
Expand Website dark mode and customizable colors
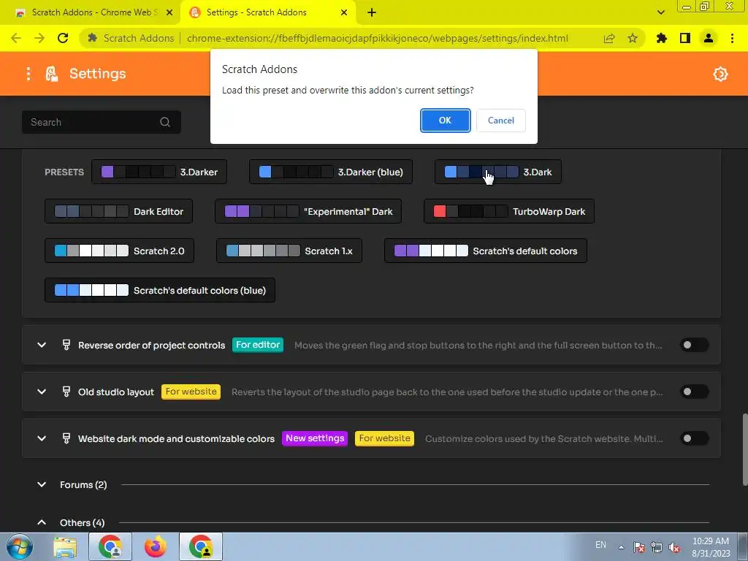click(x=42, y=438)
